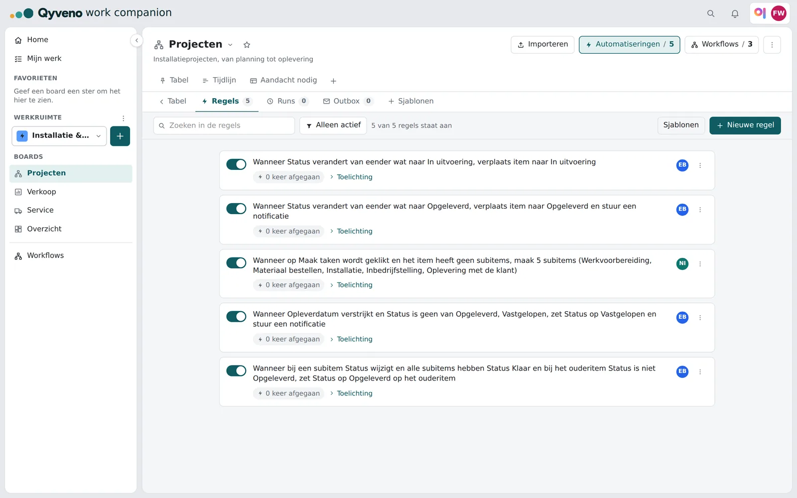Open the notifications bell
This screenshot has height=498, width=797.
pyautogui.click(x=735, y=13)
